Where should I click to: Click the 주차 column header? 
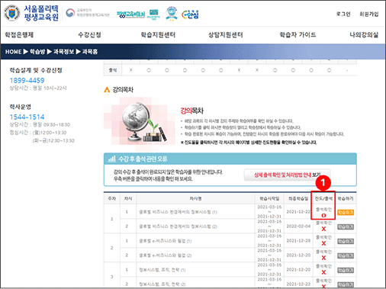tap(112, 198)
